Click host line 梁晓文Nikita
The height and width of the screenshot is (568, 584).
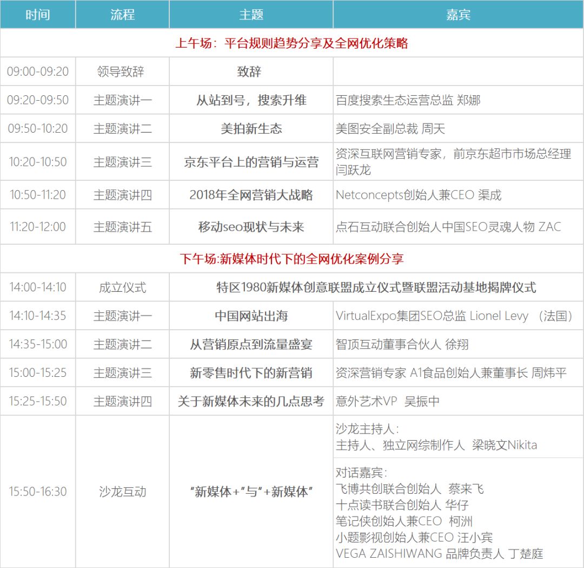click(x=436, y=445)
